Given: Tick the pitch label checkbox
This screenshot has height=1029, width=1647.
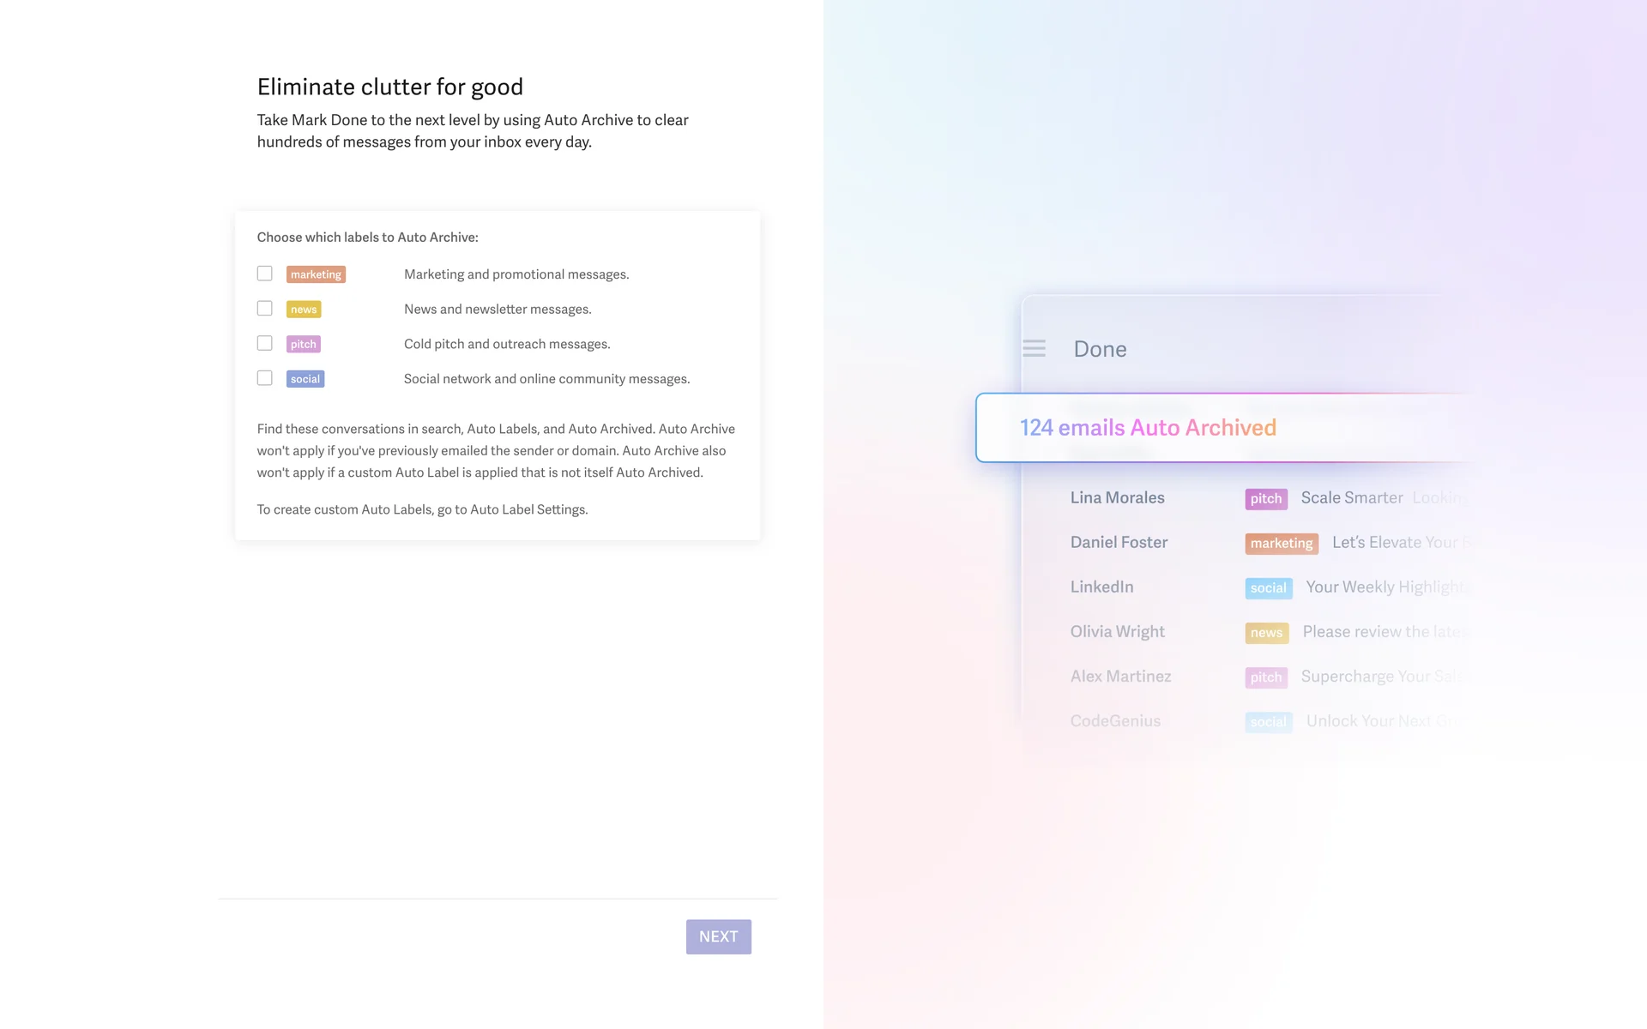Looking at the screenshot, I should click(x=265, y=343).
